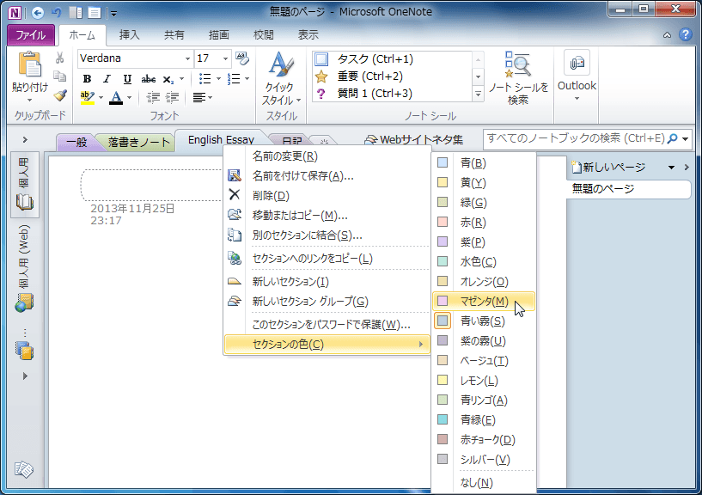
Task: Select the Format Painter brush icon
Action: [60, 95]
